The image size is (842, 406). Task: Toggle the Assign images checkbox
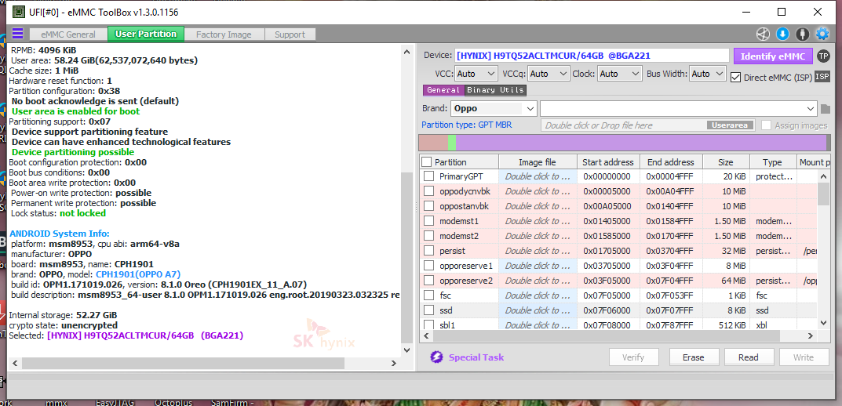coord(766,125)
